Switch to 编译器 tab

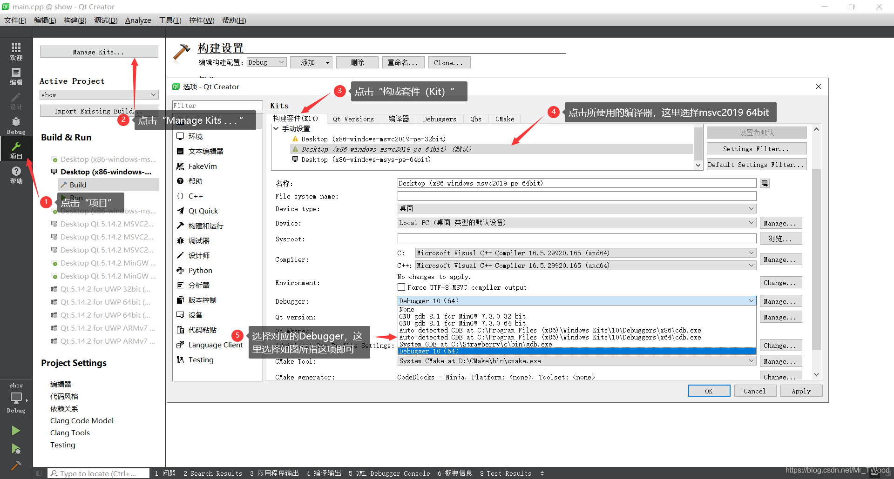pyautogui.click(x=399, y=119)
